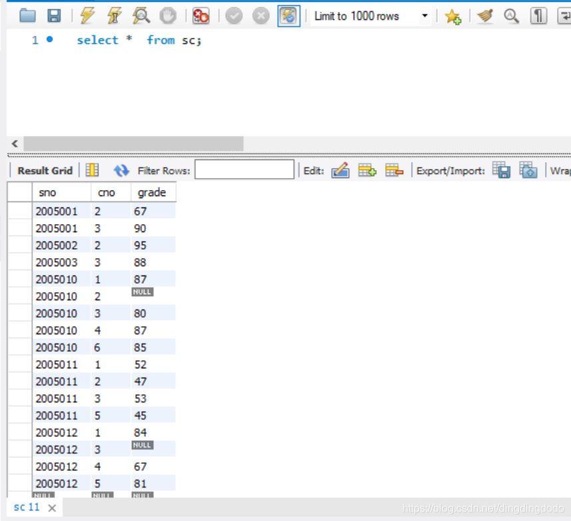Toggle word wrap icon in editor toolbar
This screenshot has width=571, height=521.
point(564,16)
